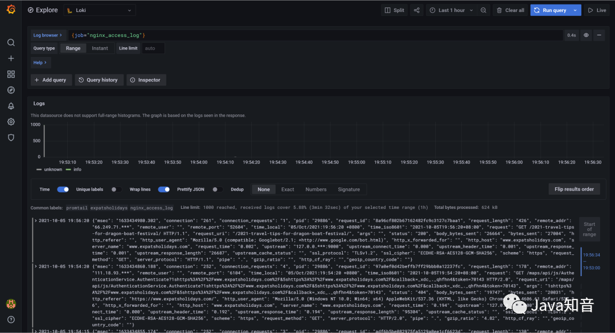Click the Add query button
Screen dimensions: 615x333
point(51,80)
